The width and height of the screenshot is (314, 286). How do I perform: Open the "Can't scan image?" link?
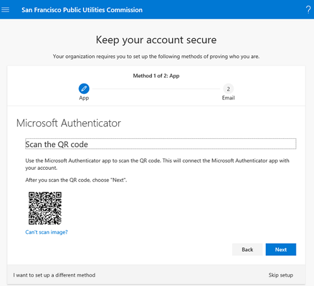pos(46,232)
